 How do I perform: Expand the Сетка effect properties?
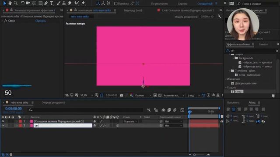[x=2, y=20]
